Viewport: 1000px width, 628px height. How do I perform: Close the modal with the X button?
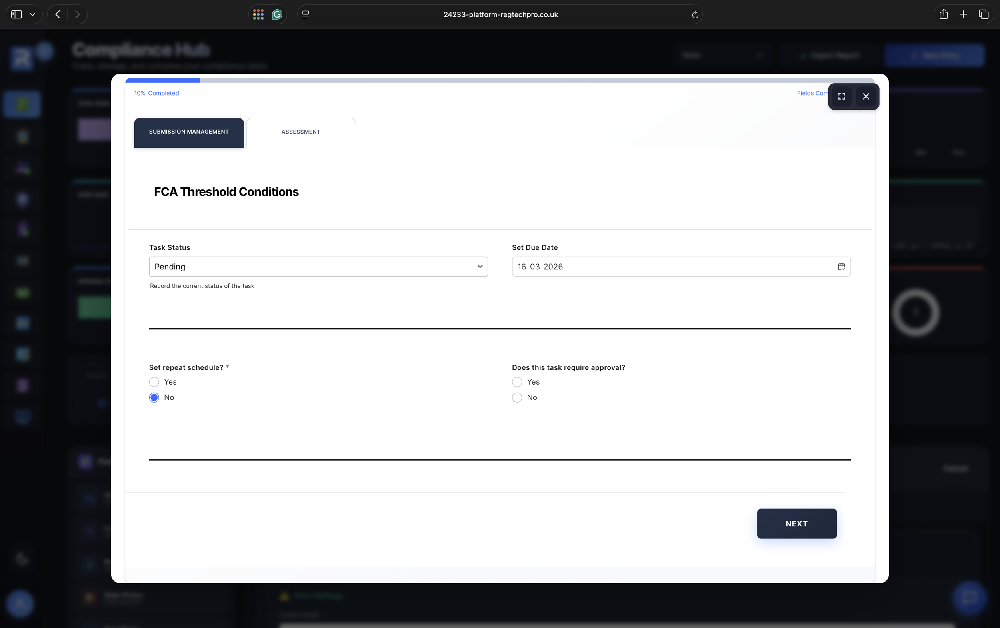(866, 96)
